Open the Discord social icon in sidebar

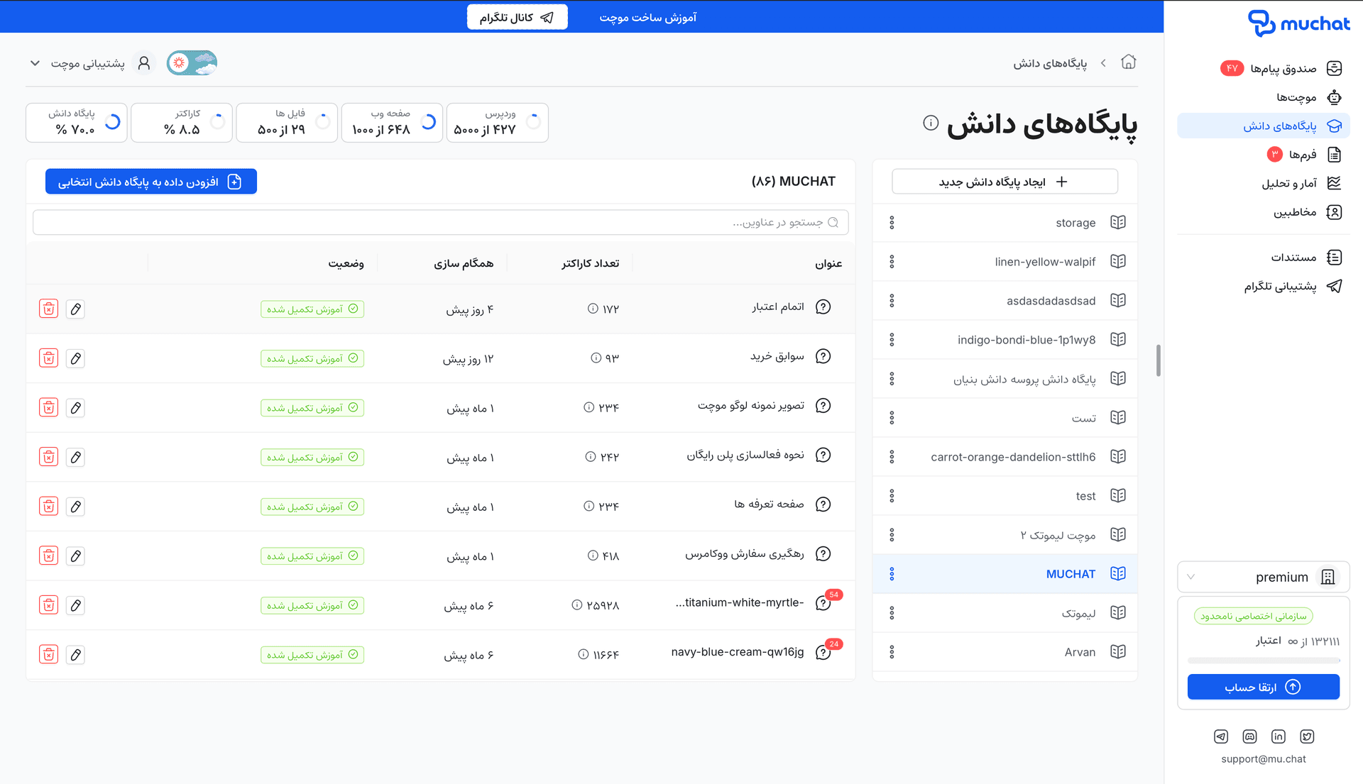coord(1249,736)
